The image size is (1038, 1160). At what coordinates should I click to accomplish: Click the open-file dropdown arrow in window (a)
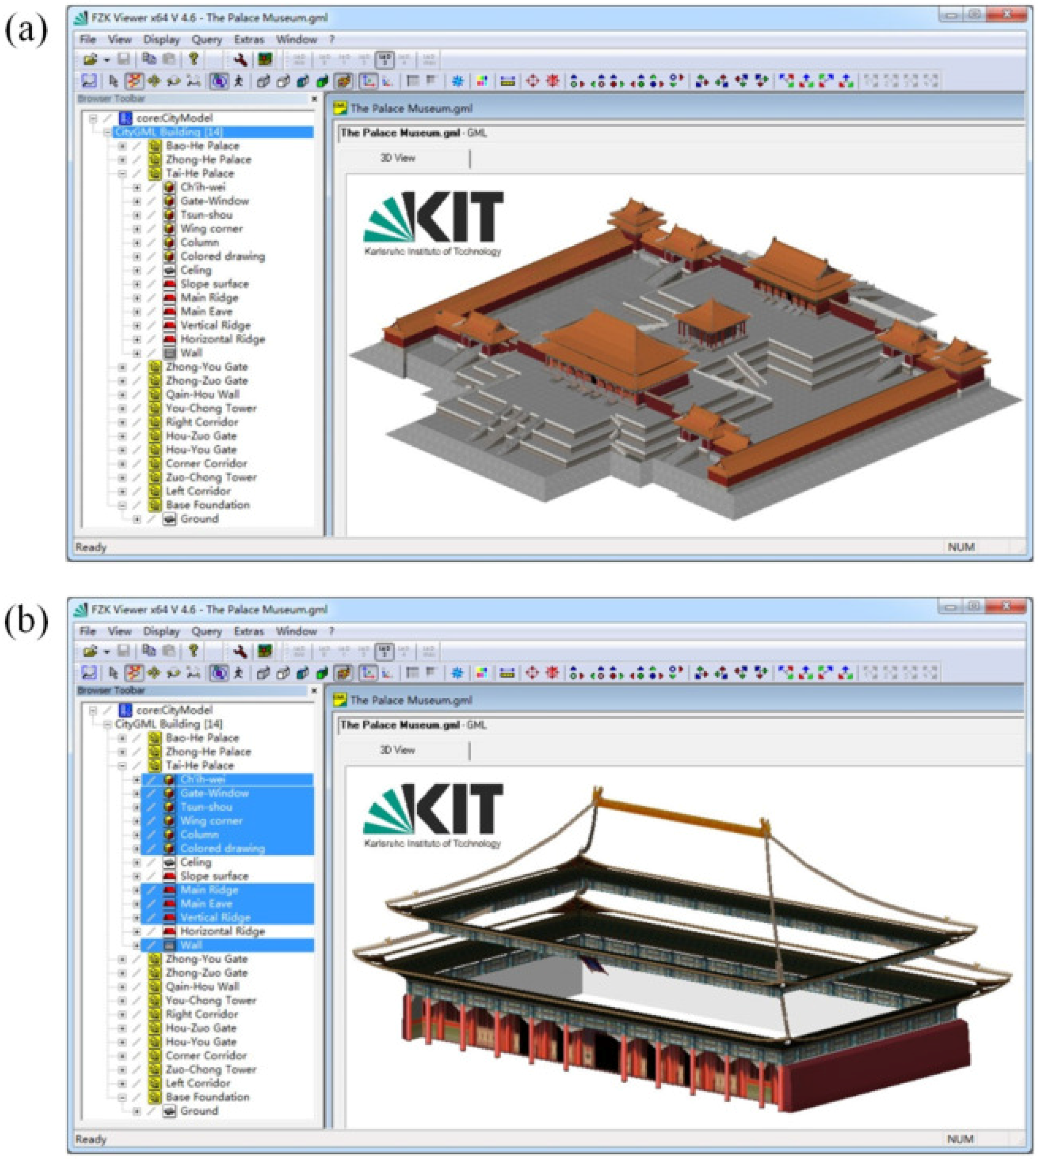[x=106, y=60]
